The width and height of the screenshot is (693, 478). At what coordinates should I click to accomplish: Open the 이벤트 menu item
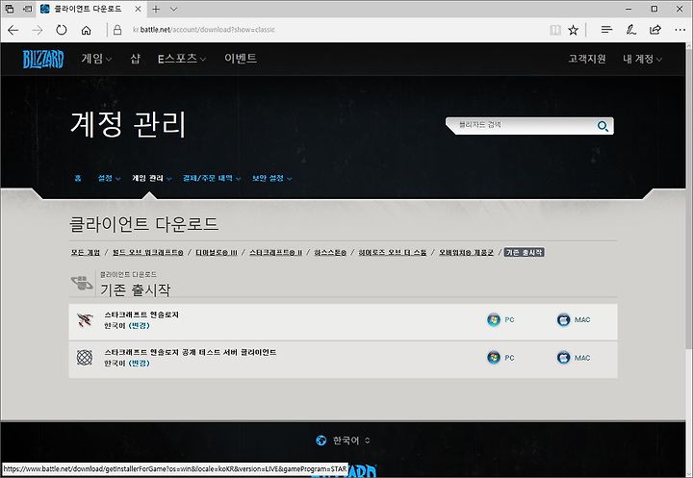[x=241, y=59]
